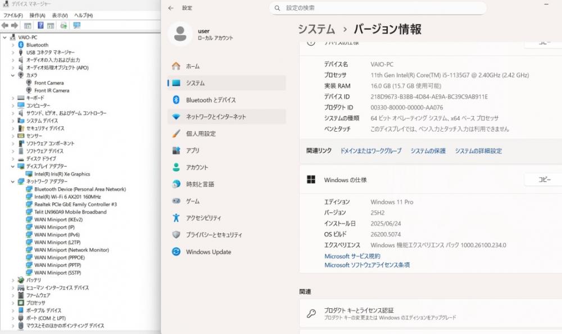Expand the プロセッサ category
Screen dimensions: 562x334
pos(12,303)
